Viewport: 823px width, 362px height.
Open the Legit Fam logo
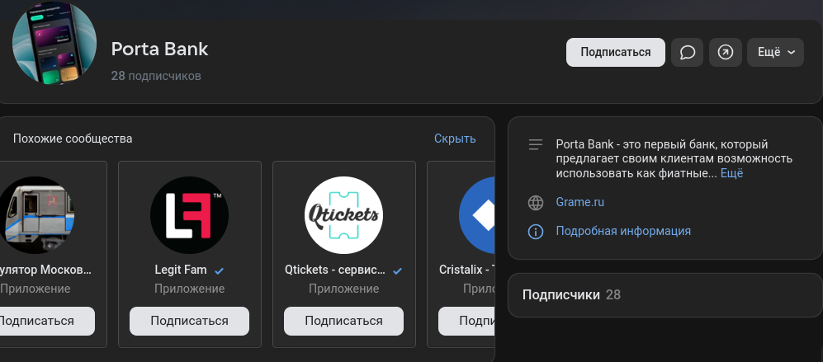tap(190, 215)
